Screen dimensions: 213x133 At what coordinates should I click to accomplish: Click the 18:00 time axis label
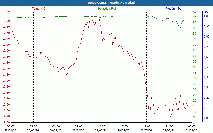point(147,126)
